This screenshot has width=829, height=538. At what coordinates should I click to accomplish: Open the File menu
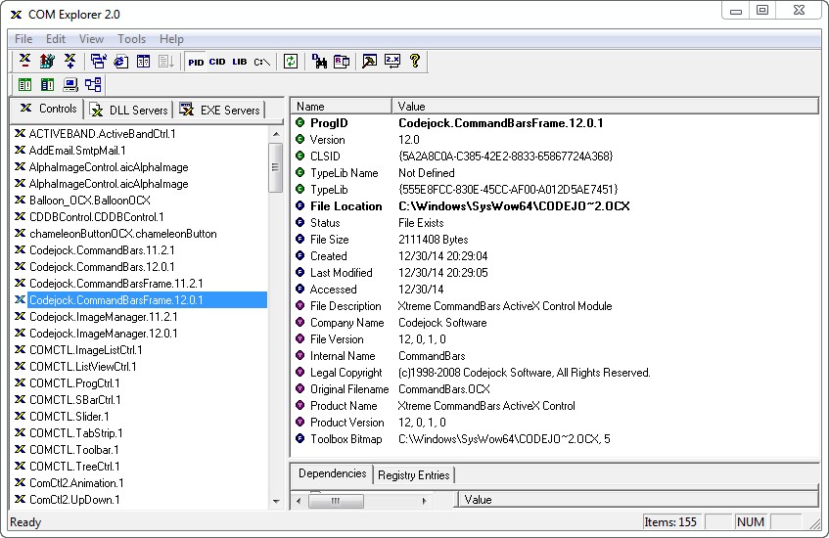click(23, 39)
